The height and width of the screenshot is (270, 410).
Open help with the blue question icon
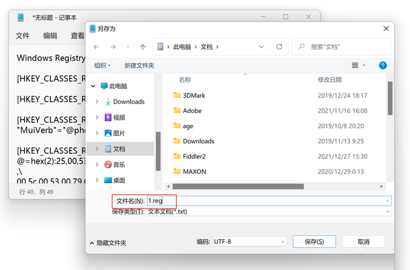pos(383,65)
